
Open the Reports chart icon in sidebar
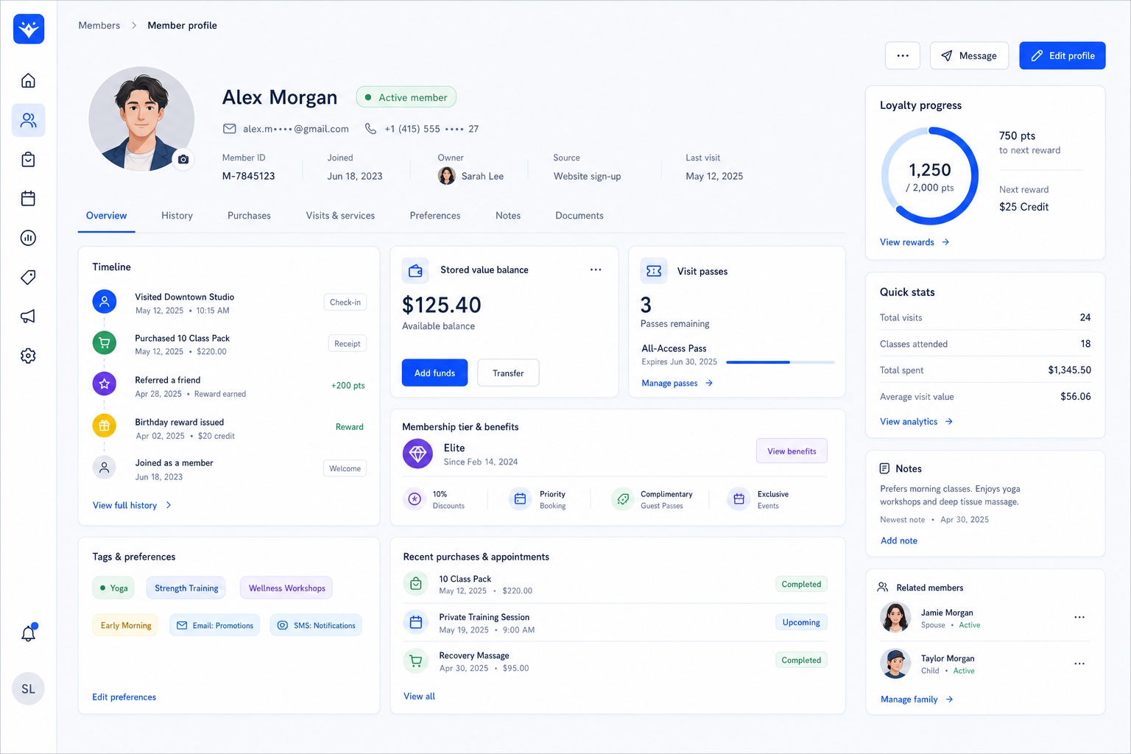pos(28,238)
